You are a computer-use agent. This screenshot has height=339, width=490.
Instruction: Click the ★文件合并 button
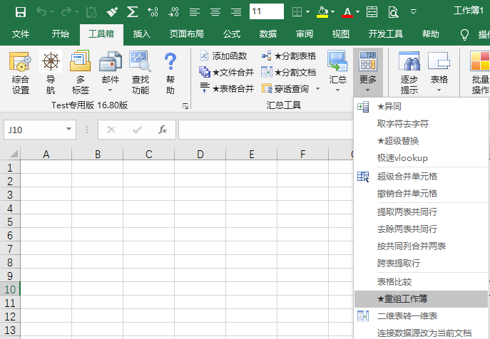pos(226,72)
